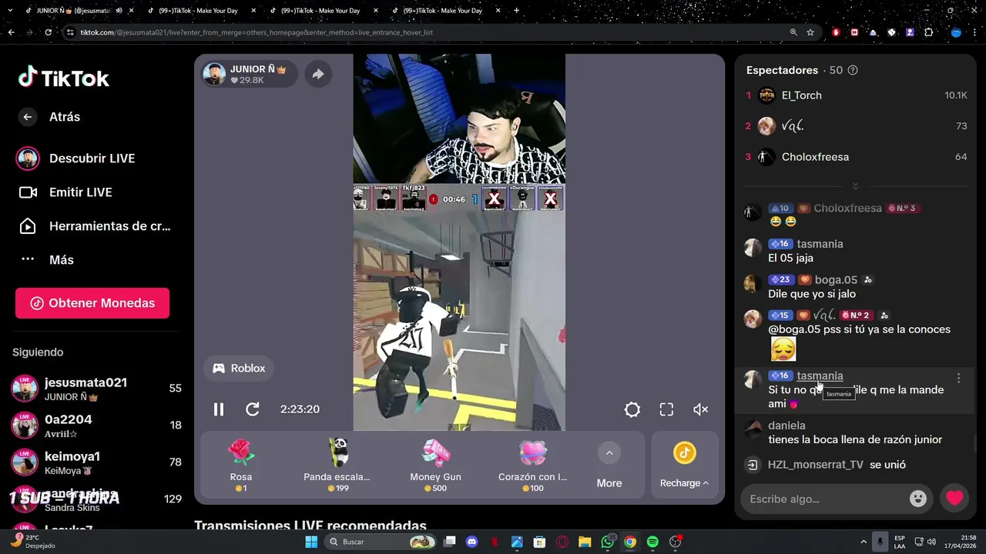
Task: Open Herramientas de creador
Action: (x=96, y=226)
